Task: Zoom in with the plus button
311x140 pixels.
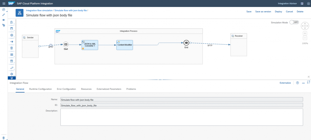Action: pyautogui.click(x=305, y=33)
